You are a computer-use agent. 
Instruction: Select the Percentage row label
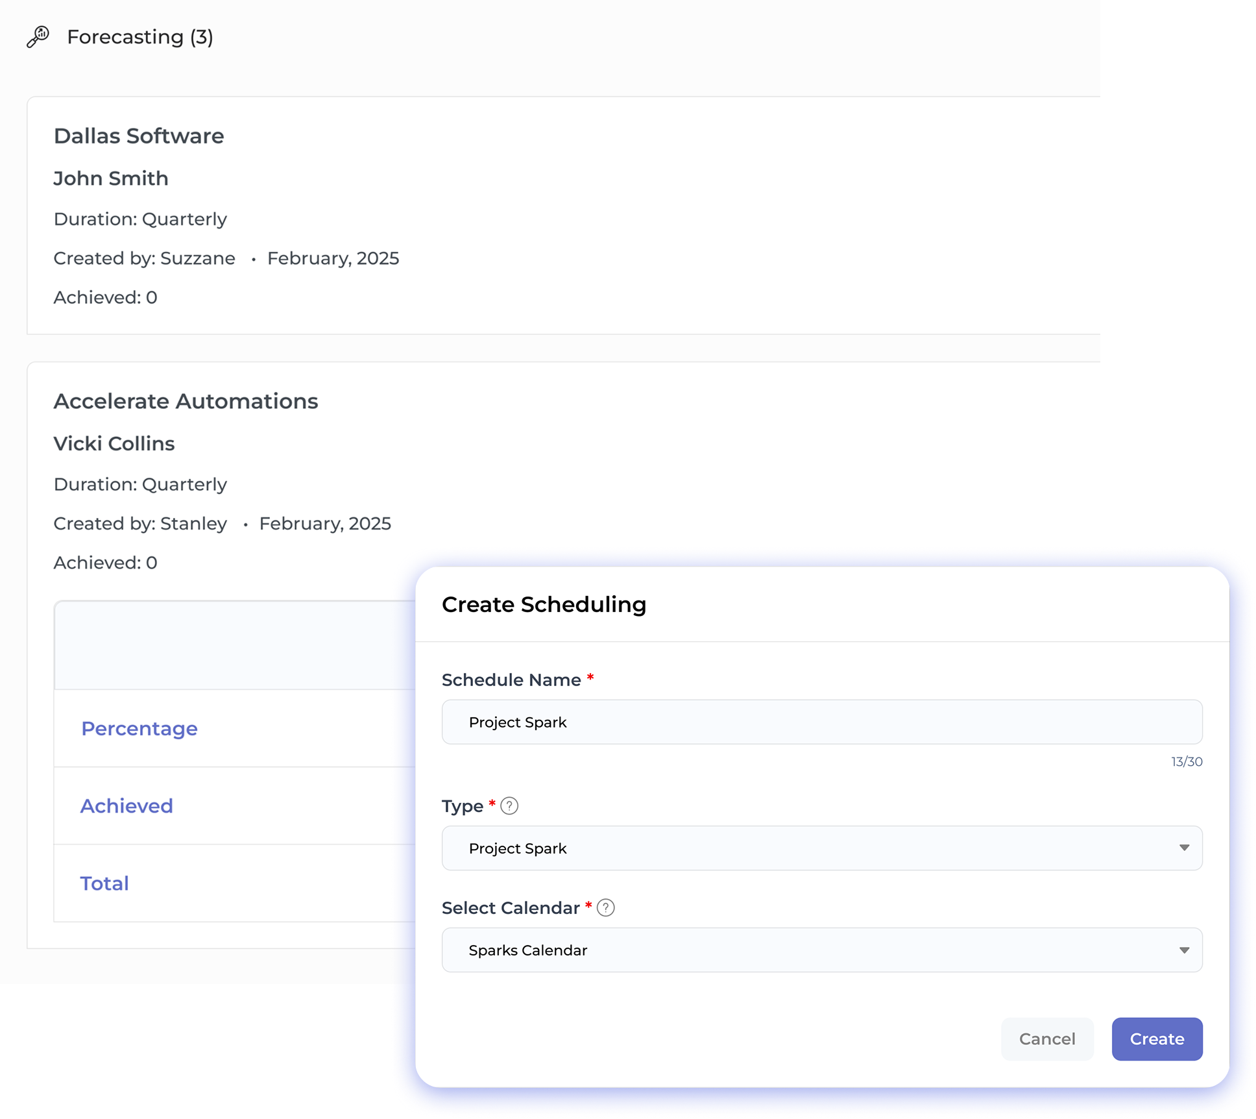(139, 728)
